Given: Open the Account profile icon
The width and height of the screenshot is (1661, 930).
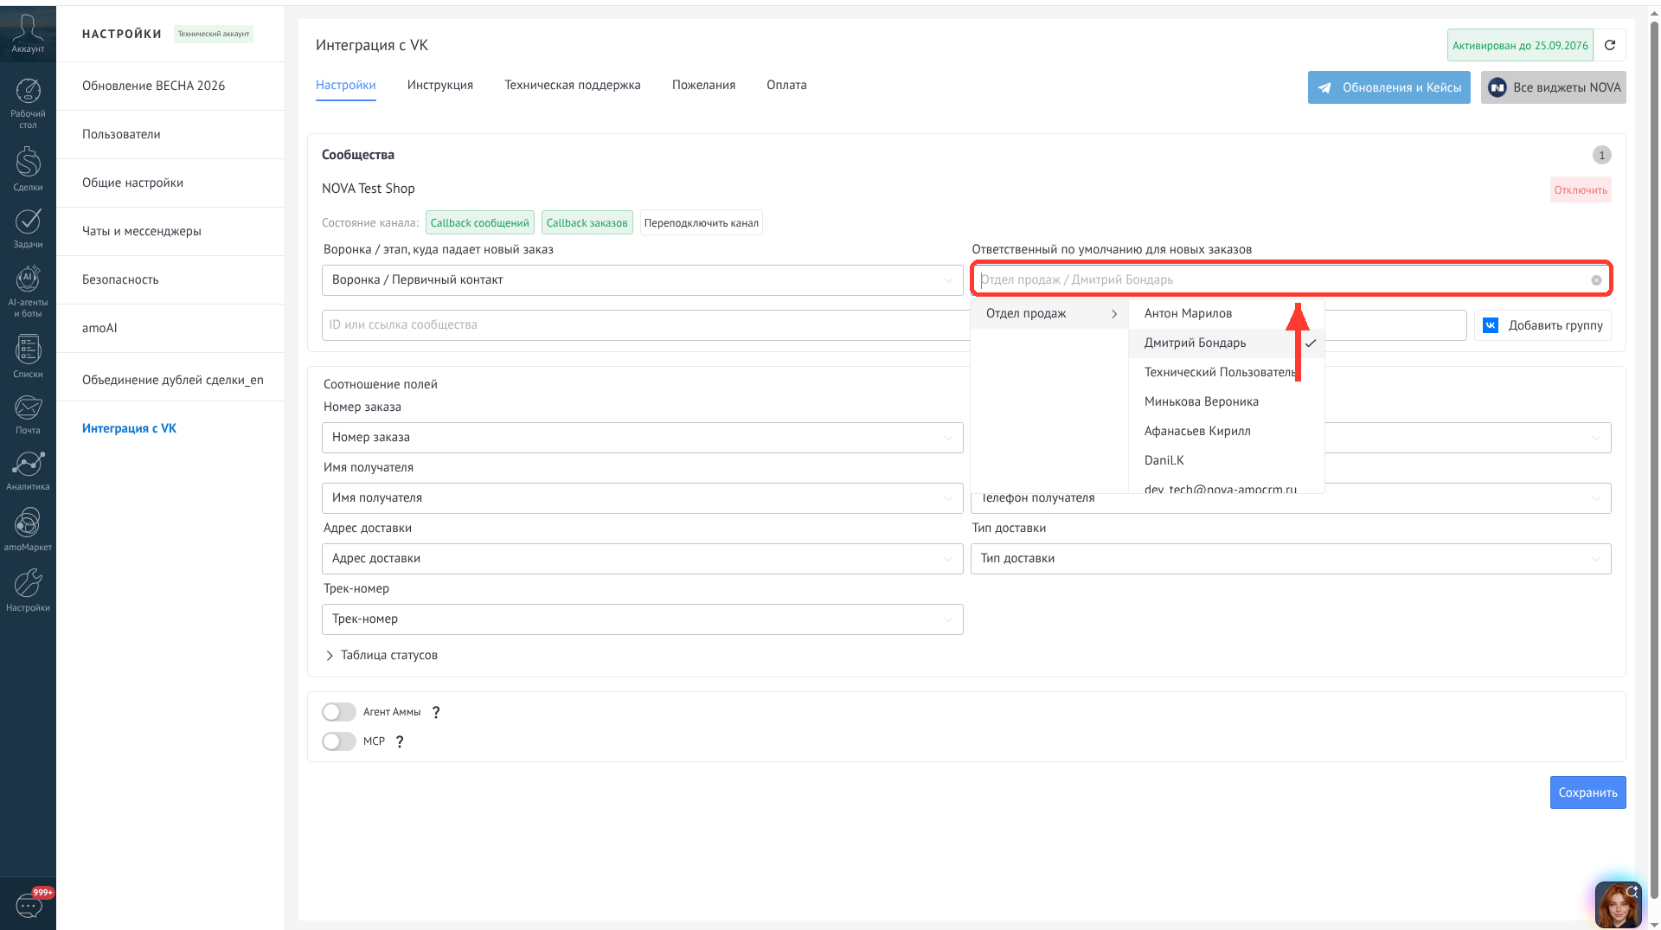Looking at the screenshot, I should 28,34.
